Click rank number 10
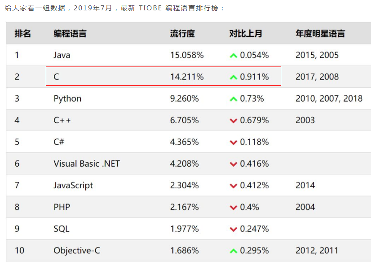This screenshot has height=262, width=371. pos(19,250)
